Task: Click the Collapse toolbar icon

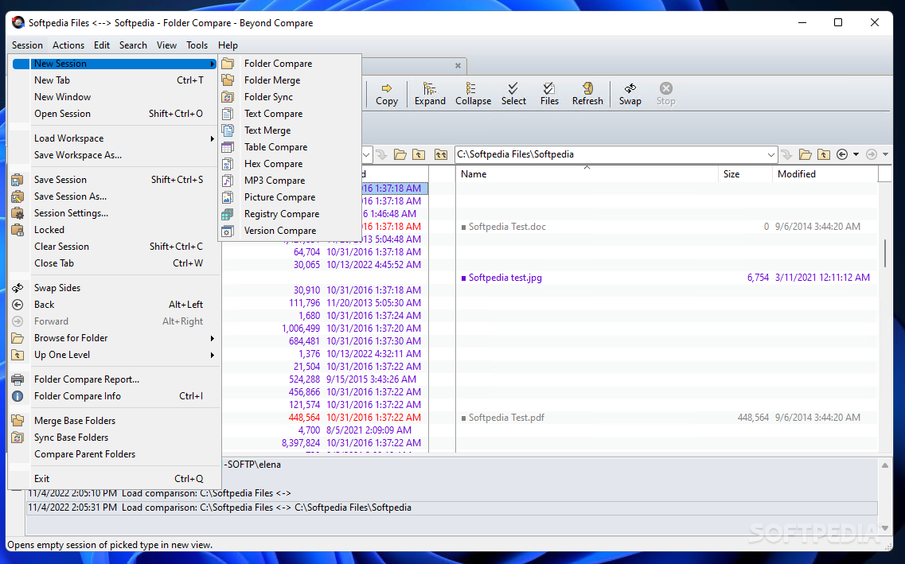Action: [x=474, y=94]
